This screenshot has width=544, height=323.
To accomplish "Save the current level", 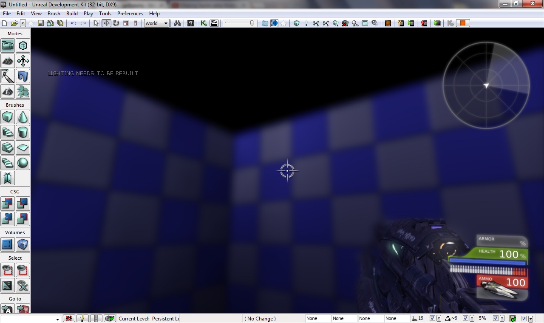I will pyautogui.click(x=41, y=23).
